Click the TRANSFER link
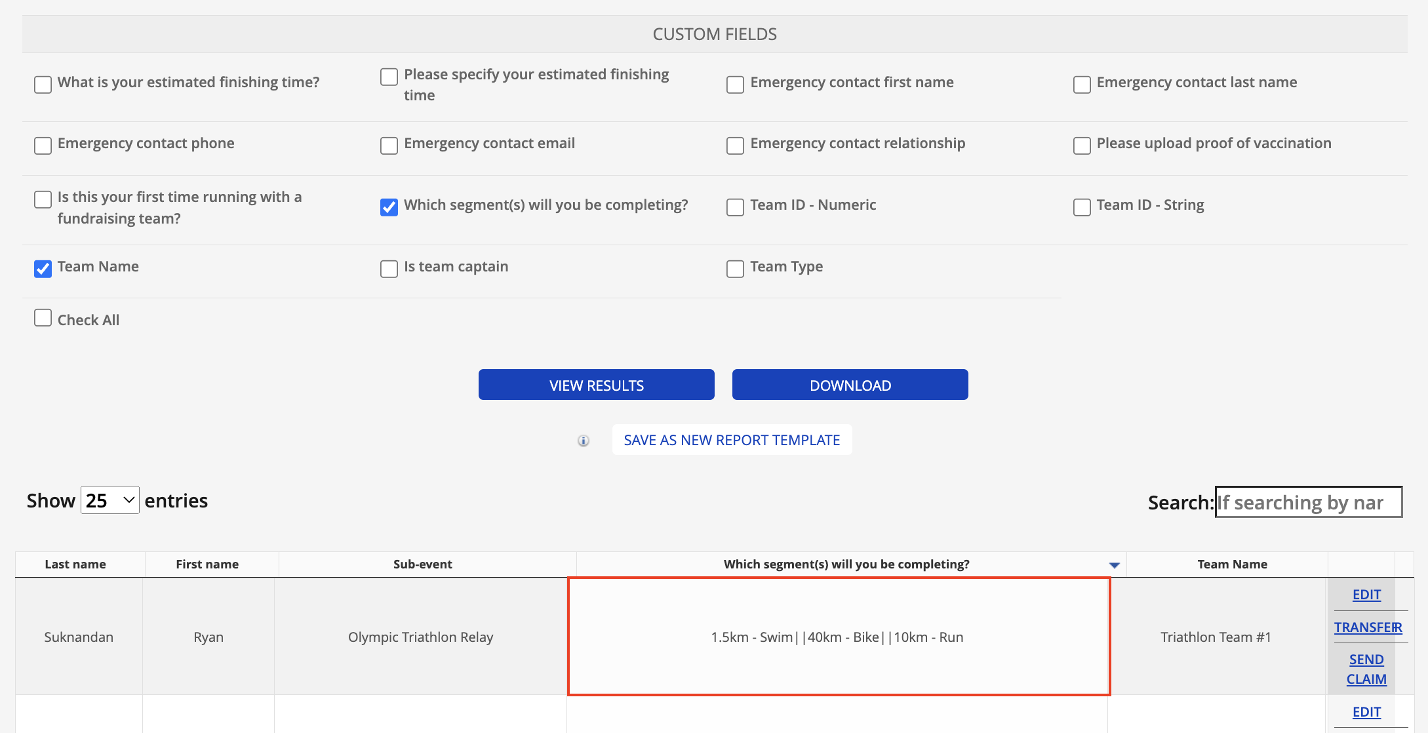 (1368, 627)
